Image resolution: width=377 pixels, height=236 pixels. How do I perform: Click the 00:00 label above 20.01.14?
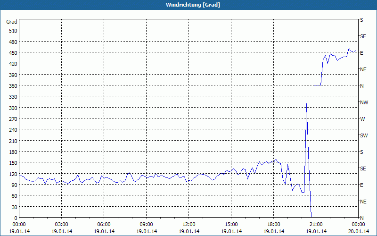click(359, 225)
